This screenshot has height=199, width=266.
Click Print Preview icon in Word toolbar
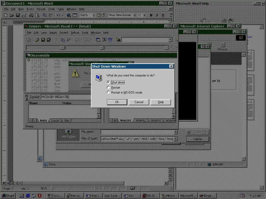[x=37, y=15]
